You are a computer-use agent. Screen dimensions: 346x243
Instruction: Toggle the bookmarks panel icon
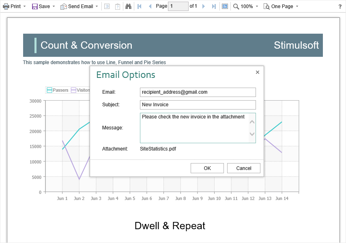point(107,6)
